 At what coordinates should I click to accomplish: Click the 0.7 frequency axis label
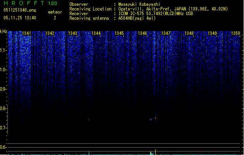click(3, 128)
